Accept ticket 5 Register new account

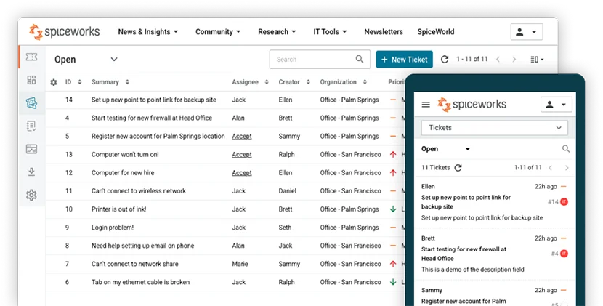(x=242, y=136)
